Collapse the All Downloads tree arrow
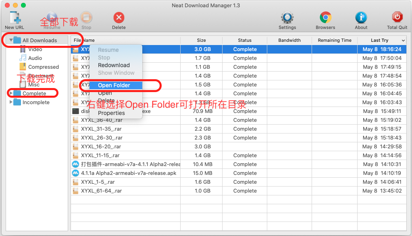The image size is (412, 236). tap(11, 40)
